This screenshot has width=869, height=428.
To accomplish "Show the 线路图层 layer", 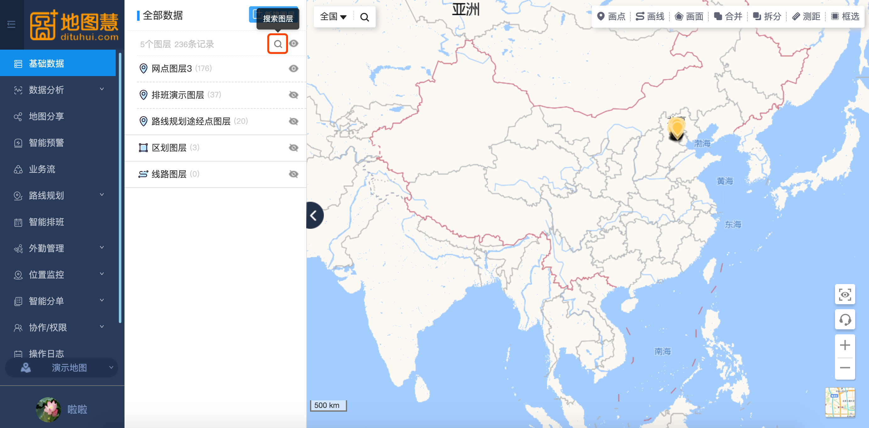I will coord(294,174).
